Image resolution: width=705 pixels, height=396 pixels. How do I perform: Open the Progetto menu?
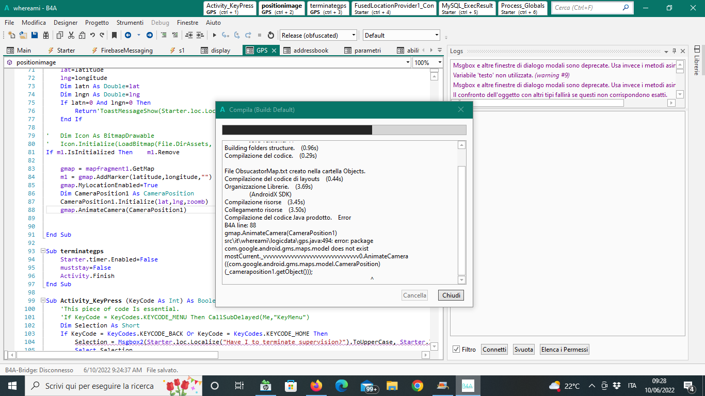(x=97, y=23)
